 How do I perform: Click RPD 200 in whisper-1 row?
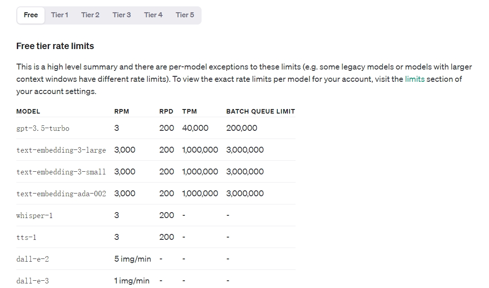pyautogui.click(x=167, y=215)
